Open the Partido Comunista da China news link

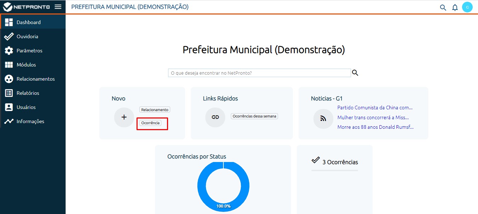pyautogui.click(x=375, y=108)
